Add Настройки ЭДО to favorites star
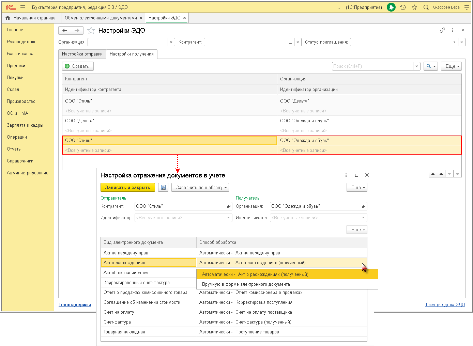 91,31
